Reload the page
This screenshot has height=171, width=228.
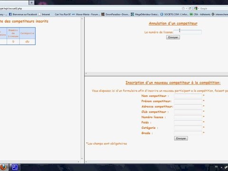tap(190, 9)
